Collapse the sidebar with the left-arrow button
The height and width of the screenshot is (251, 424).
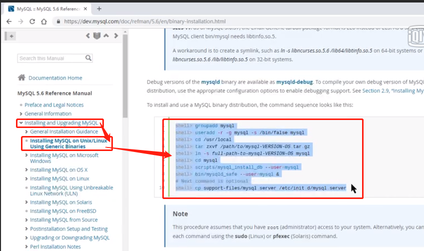(x=10, y=36)
